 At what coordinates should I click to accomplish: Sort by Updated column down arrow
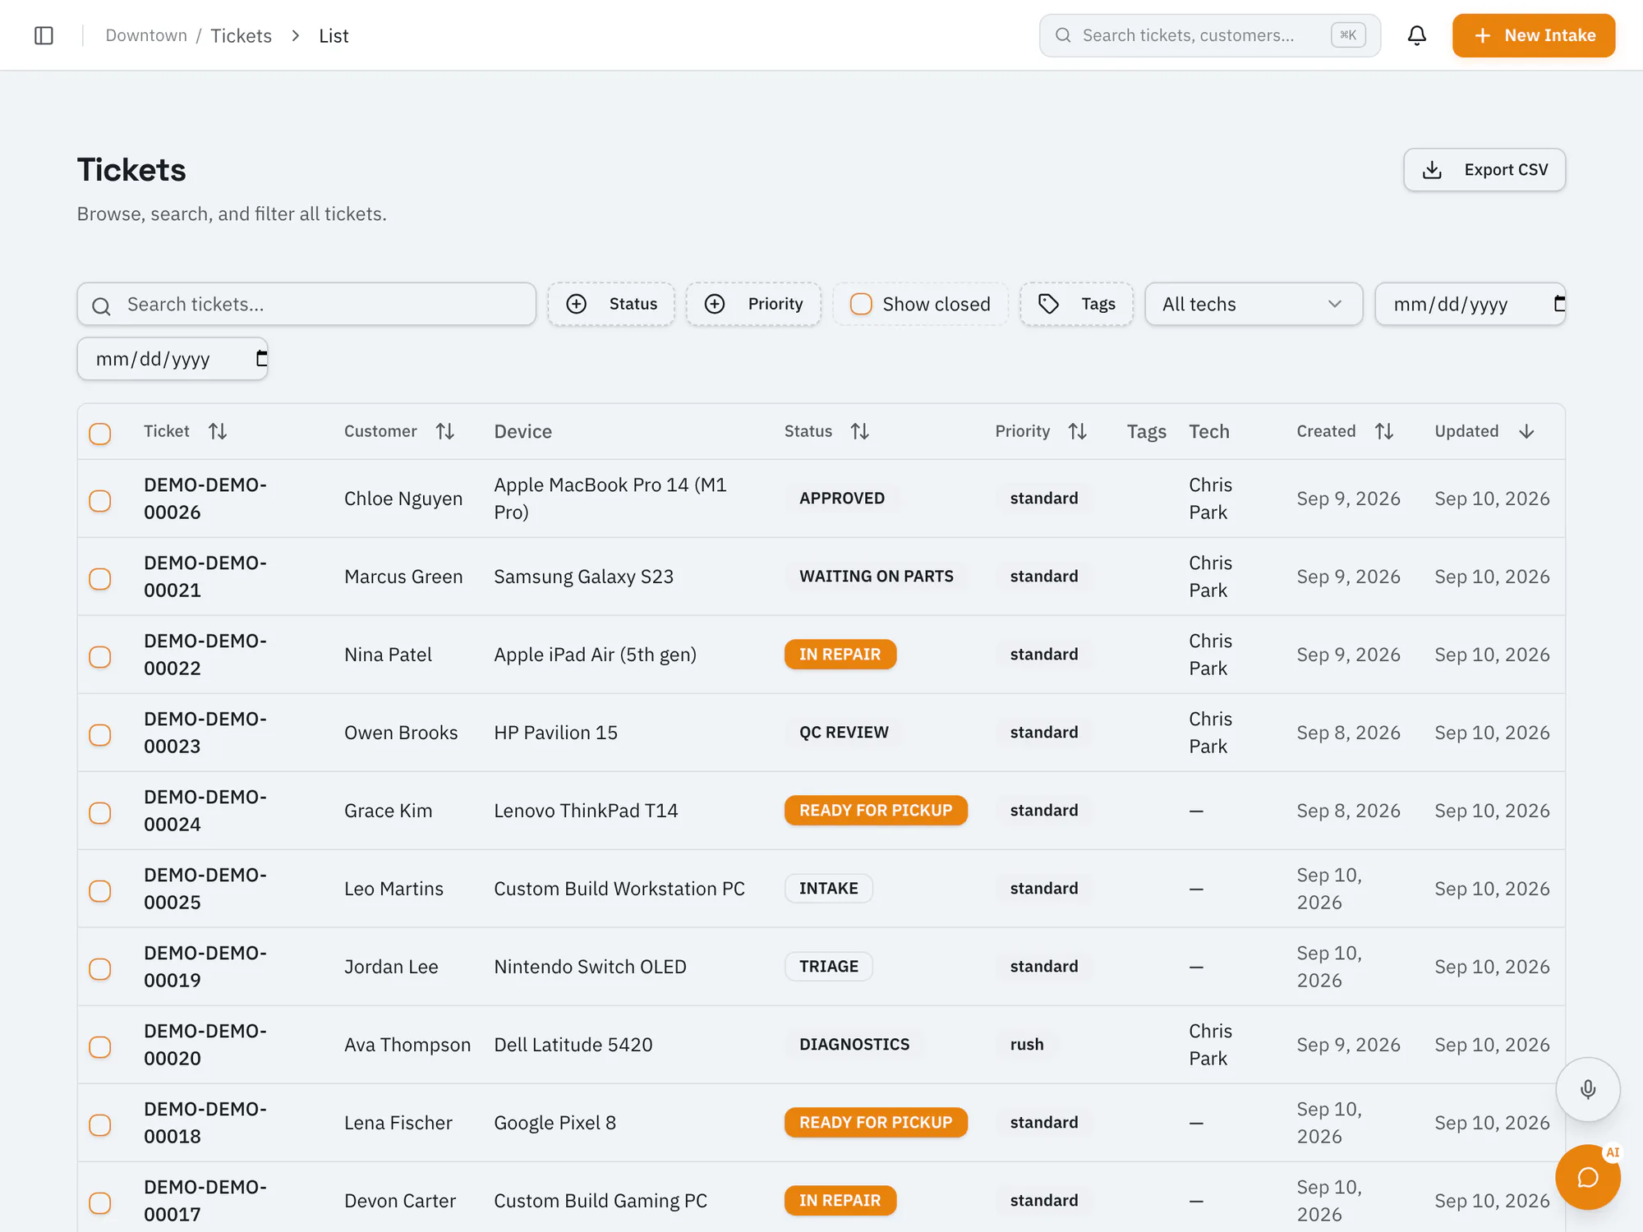[x=1526, y=431]
